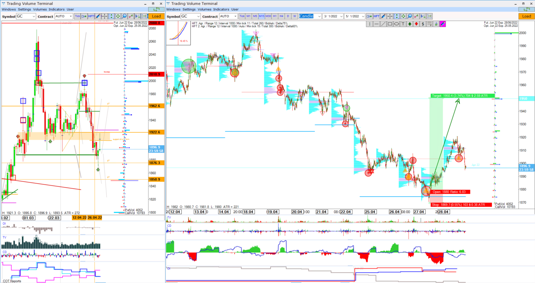Click the vertical autoscale icon in right window

[396, 16]
